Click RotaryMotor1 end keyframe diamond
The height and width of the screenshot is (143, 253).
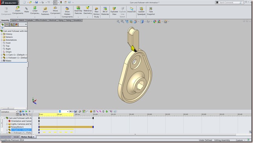tap(93, 127)
